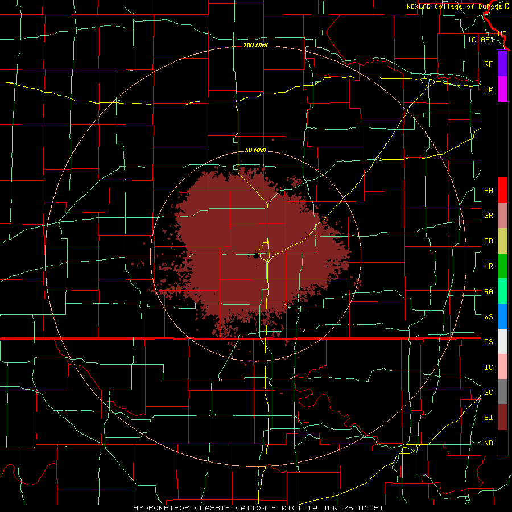Select the GR legend text label

coord(488,216)
